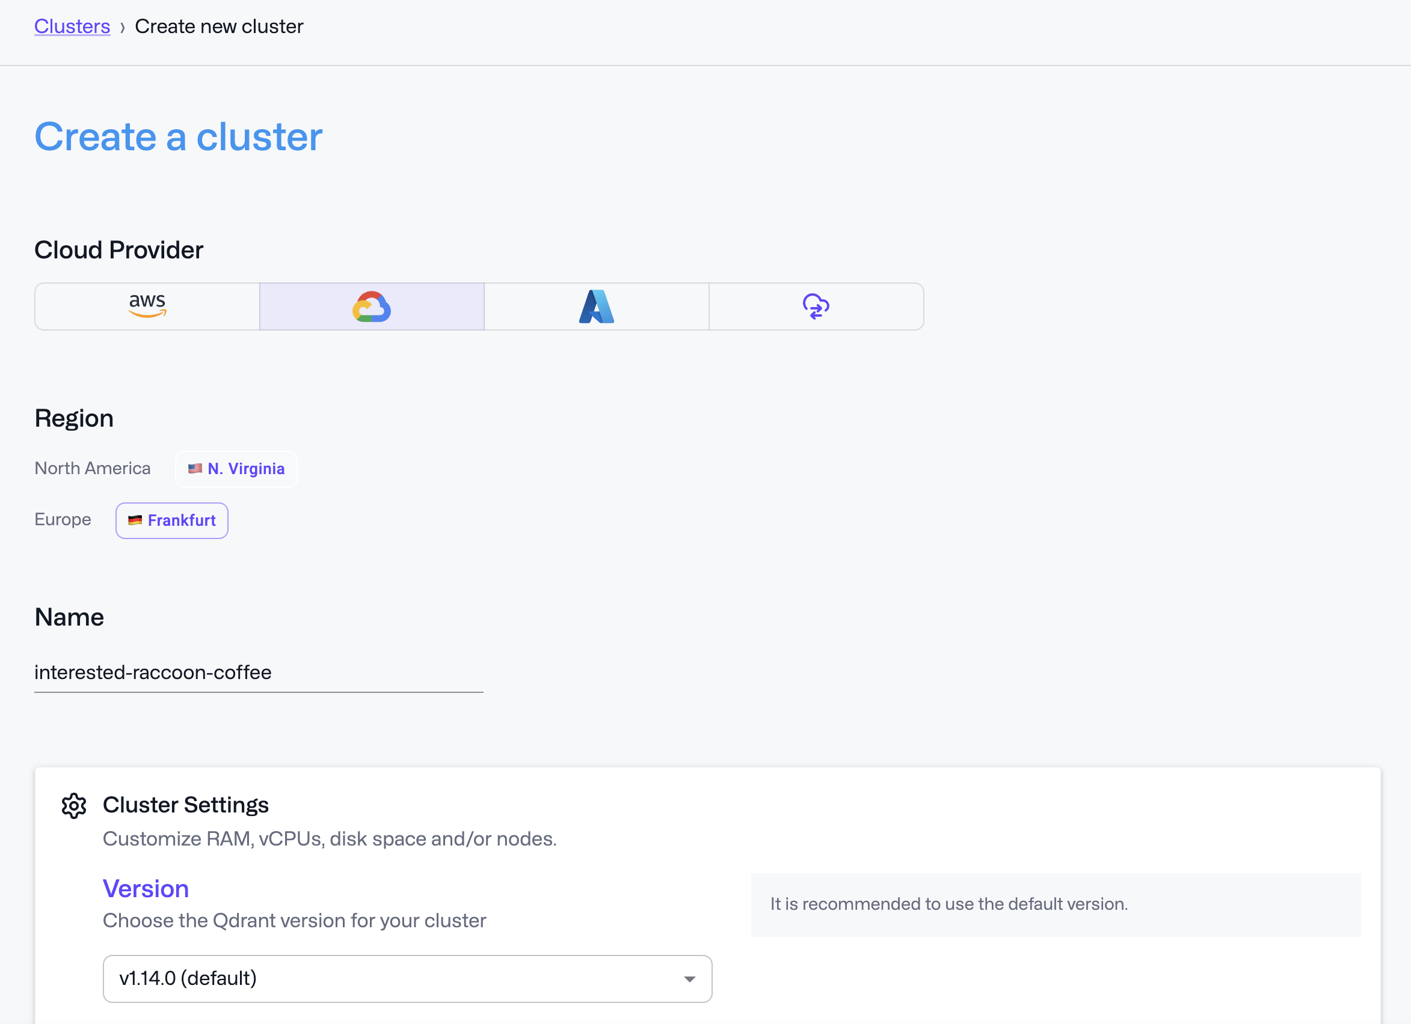The width and height of the screenshot is (1411, 1024).
Task: Select the N. Virginia region
Action: (236, 469)
